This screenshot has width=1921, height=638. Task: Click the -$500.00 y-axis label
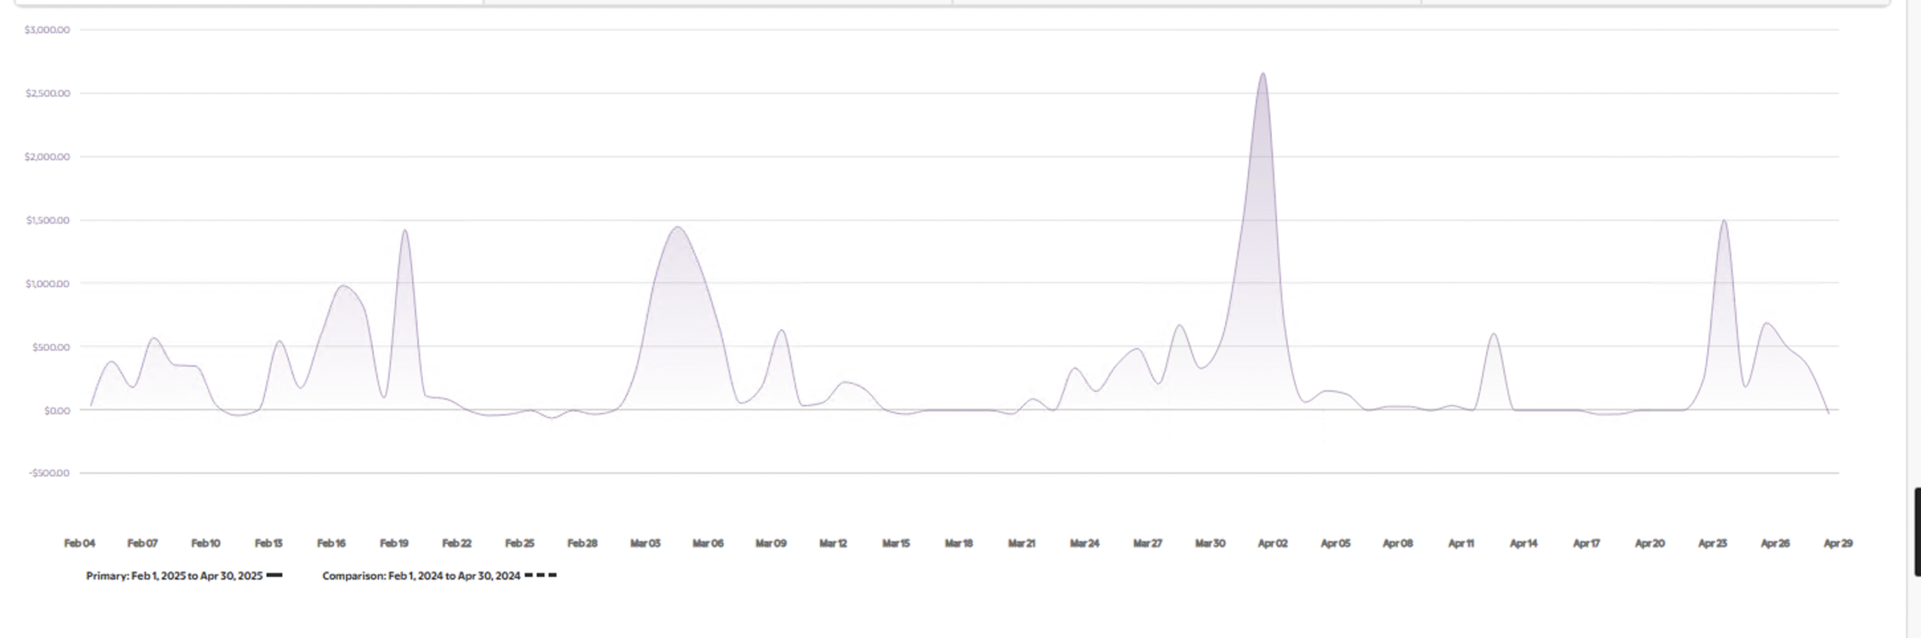pos(49,473)
